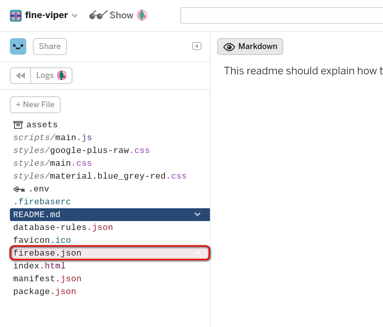Click the fine-viper project avatar icon
383x327 pixels.
point(16,15)
